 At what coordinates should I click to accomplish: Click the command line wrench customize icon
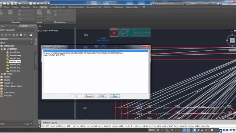39,126
